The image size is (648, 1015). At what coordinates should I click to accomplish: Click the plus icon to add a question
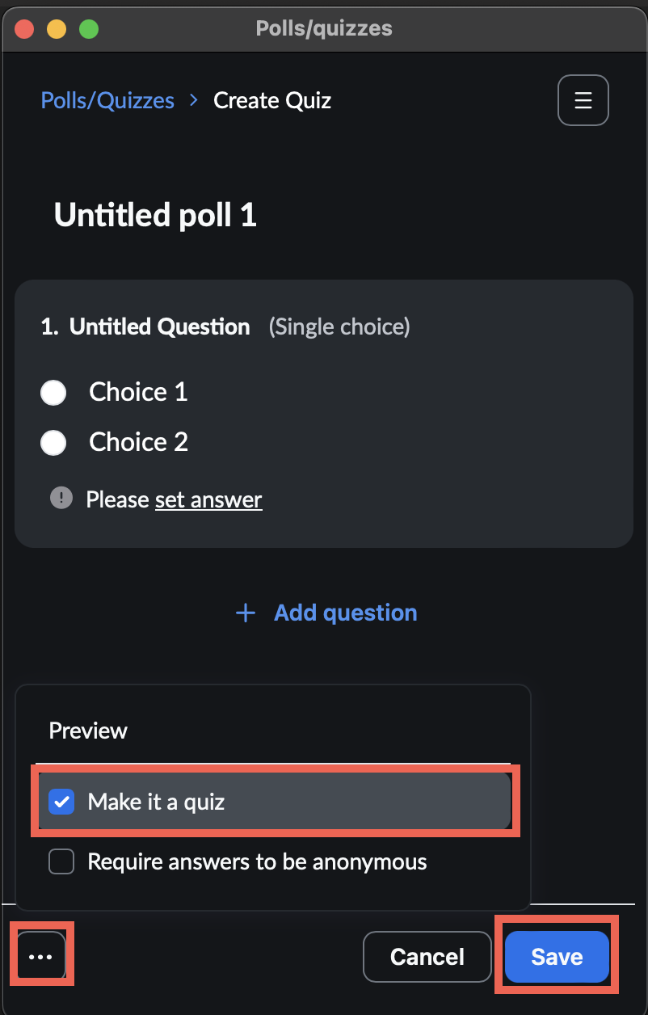tap(245, 613)
